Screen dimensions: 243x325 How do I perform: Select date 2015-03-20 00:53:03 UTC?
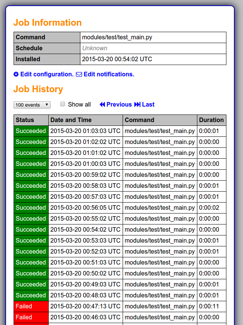85,241
